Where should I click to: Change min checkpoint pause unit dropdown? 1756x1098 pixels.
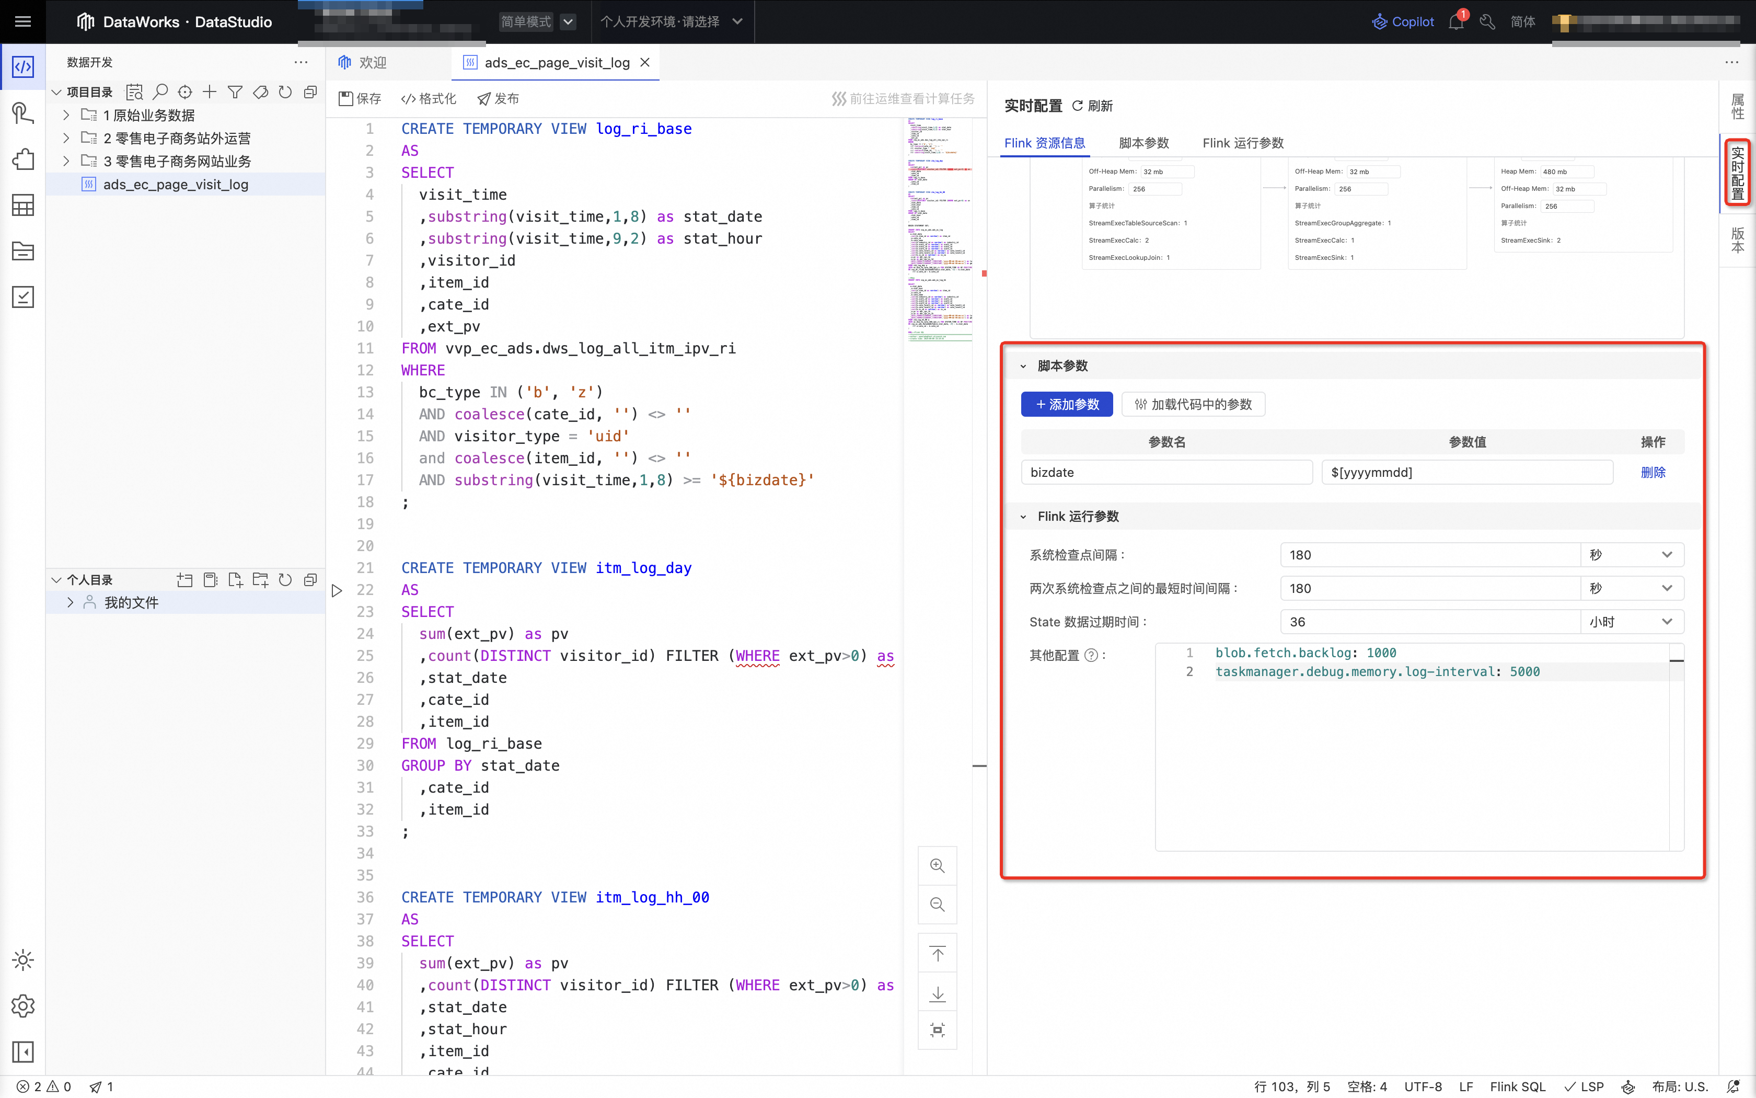tap(1631, 588)
